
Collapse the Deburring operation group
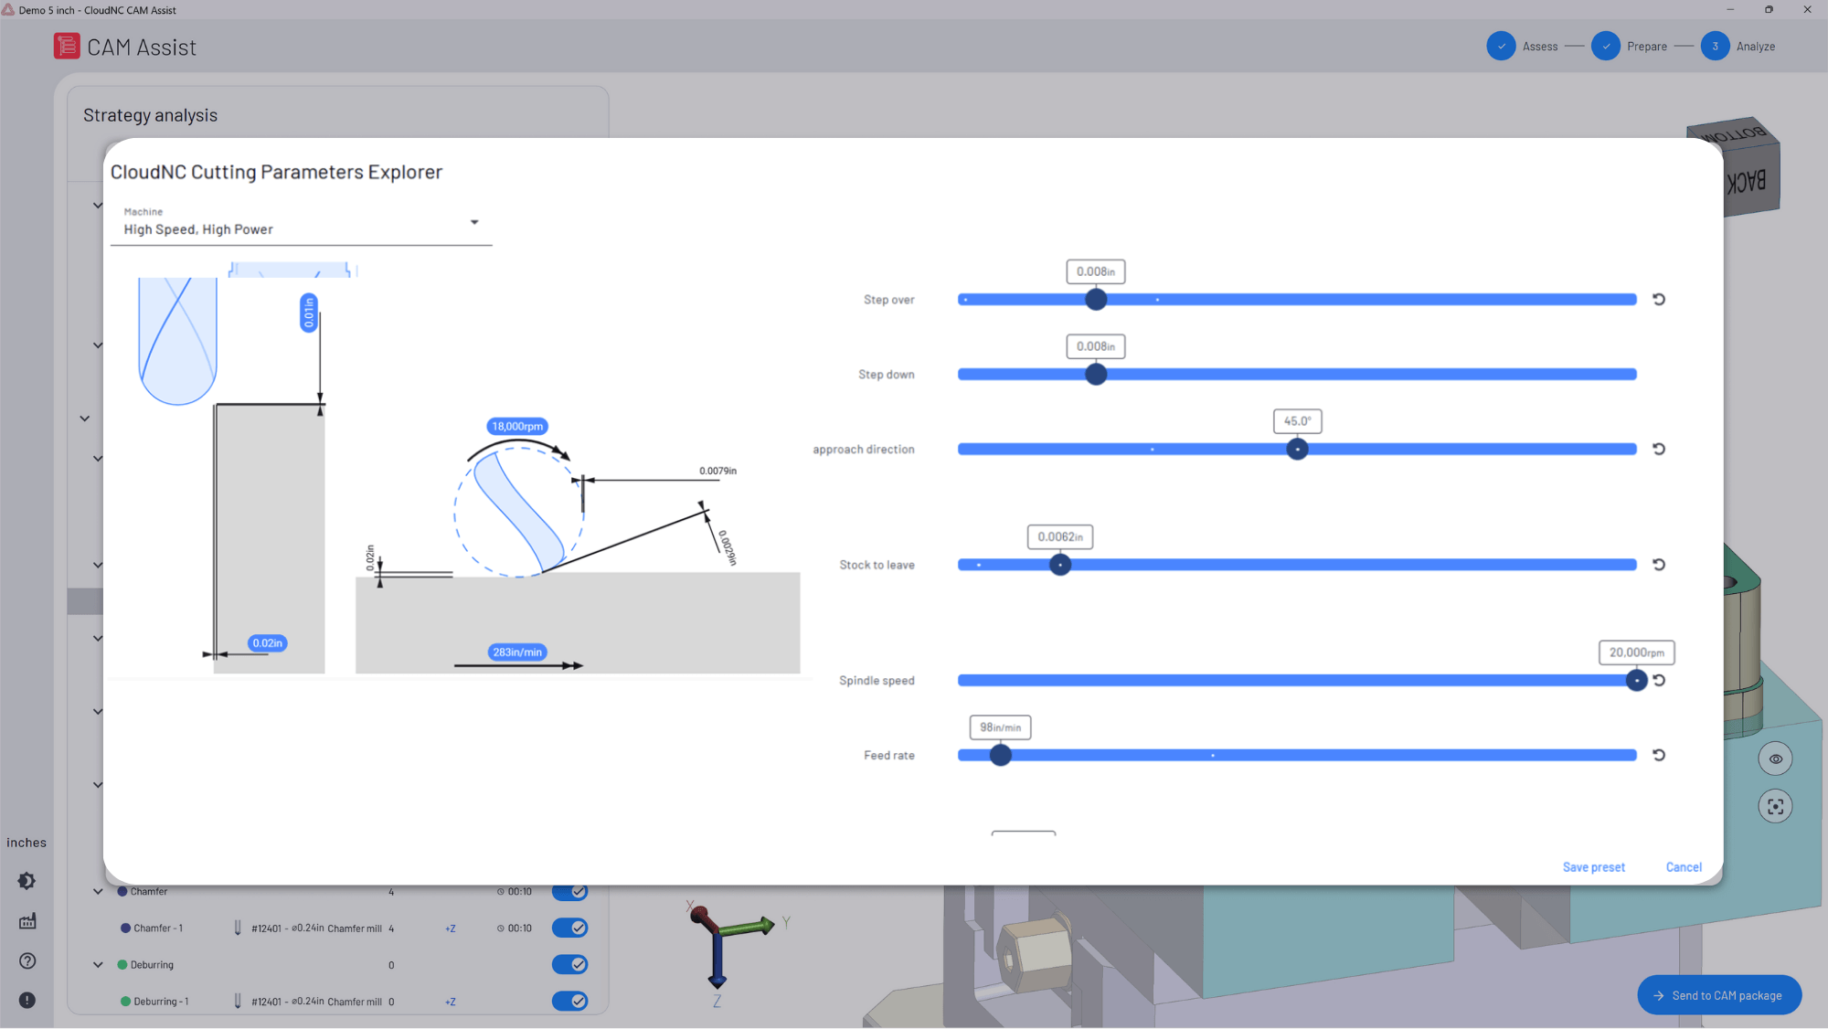click(98, 964)
